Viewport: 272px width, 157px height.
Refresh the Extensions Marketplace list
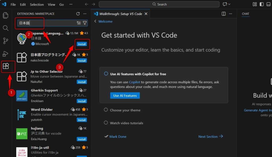78,14
